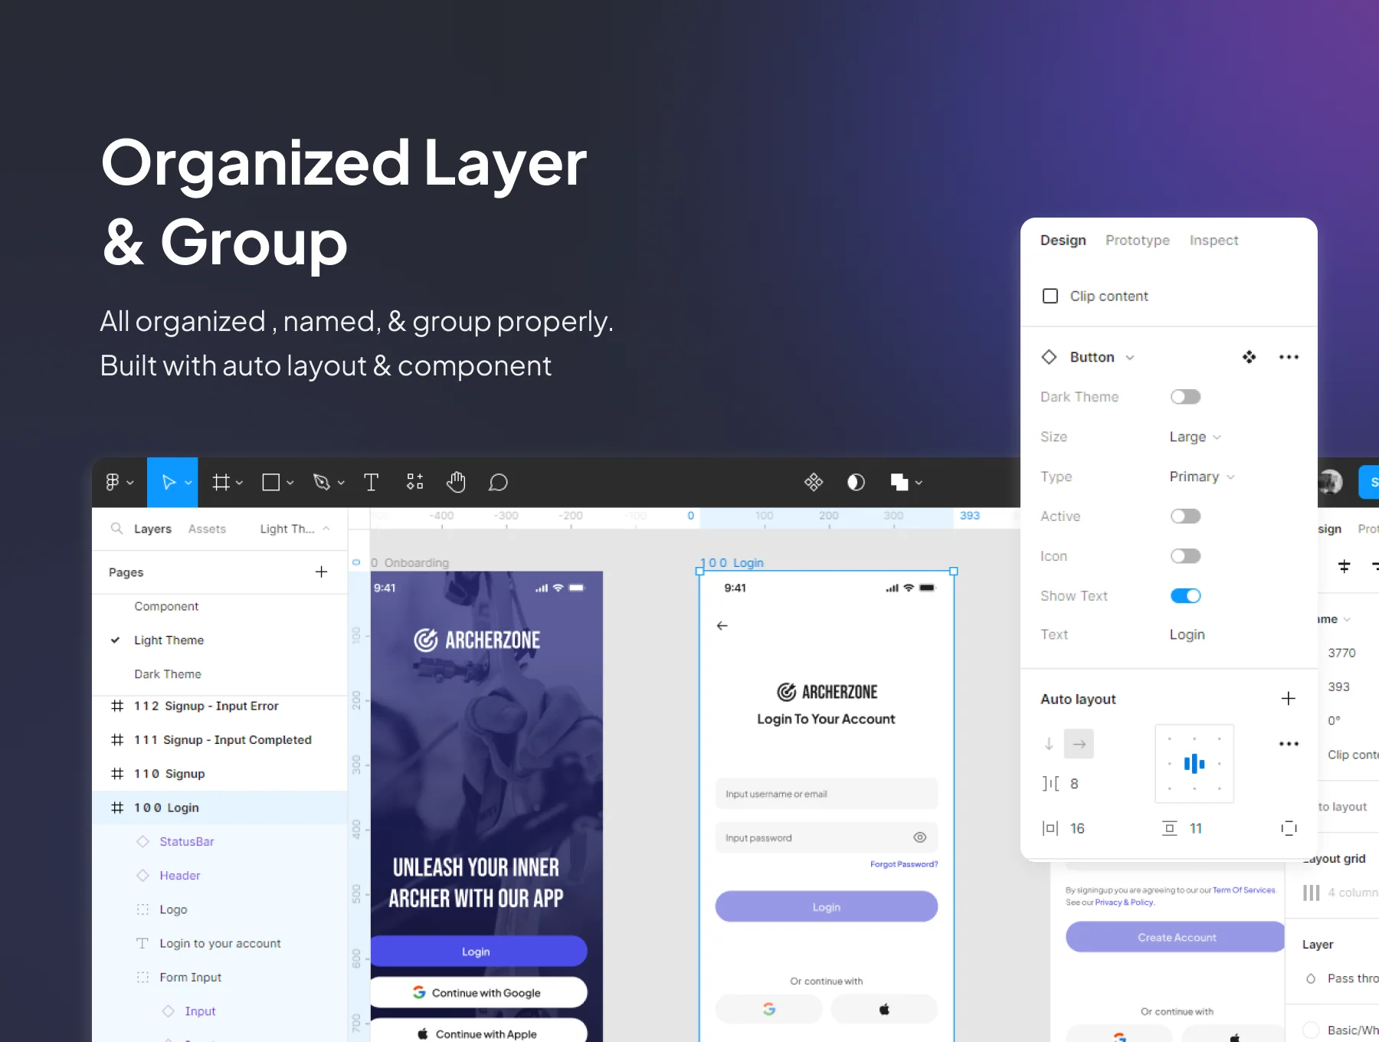Select the Pen tool

pos(322,482)
